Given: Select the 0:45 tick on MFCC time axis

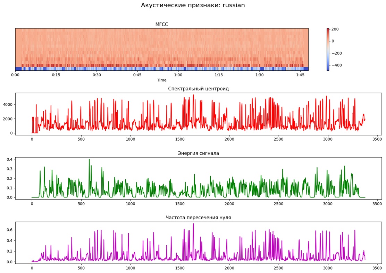Looking at the screenshot, I should 137,75.
